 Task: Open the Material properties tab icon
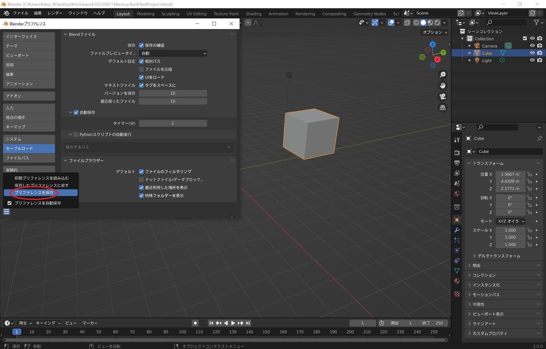(457, 281)
